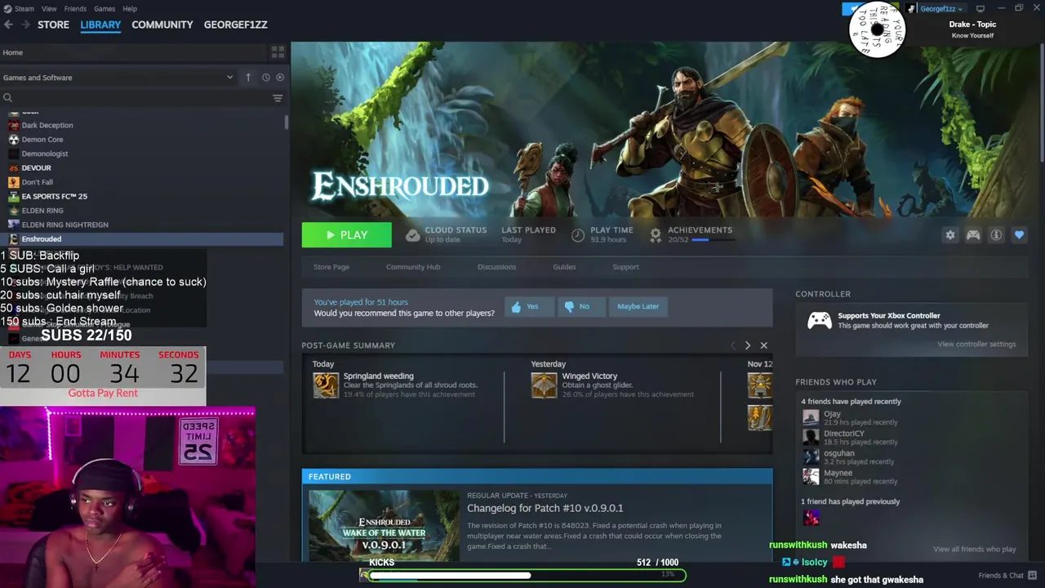The image size is (1045, 588).
Task: Switch library to grid collections view
Action: (x=278, y=52)
